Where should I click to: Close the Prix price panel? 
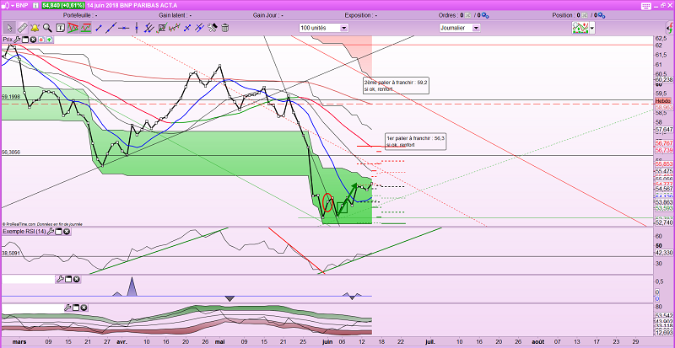coord(33,40)
